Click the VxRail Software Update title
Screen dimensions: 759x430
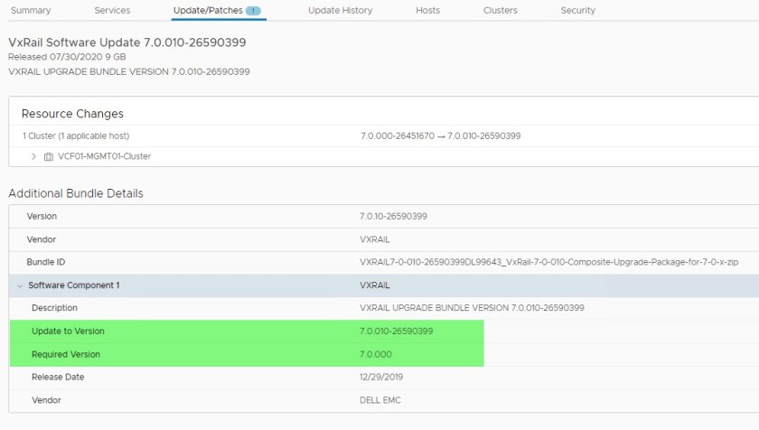(x=126, y=42)
